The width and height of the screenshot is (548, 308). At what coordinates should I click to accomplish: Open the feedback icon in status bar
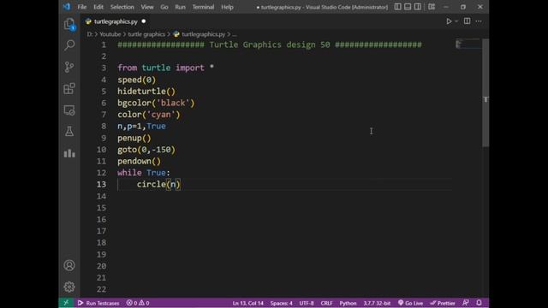[x=466, y=303]
